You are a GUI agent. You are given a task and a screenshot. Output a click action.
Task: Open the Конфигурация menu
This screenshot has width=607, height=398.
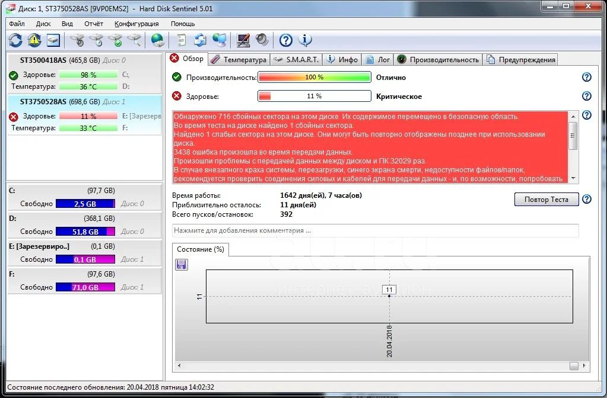click(x=136, y=24)
